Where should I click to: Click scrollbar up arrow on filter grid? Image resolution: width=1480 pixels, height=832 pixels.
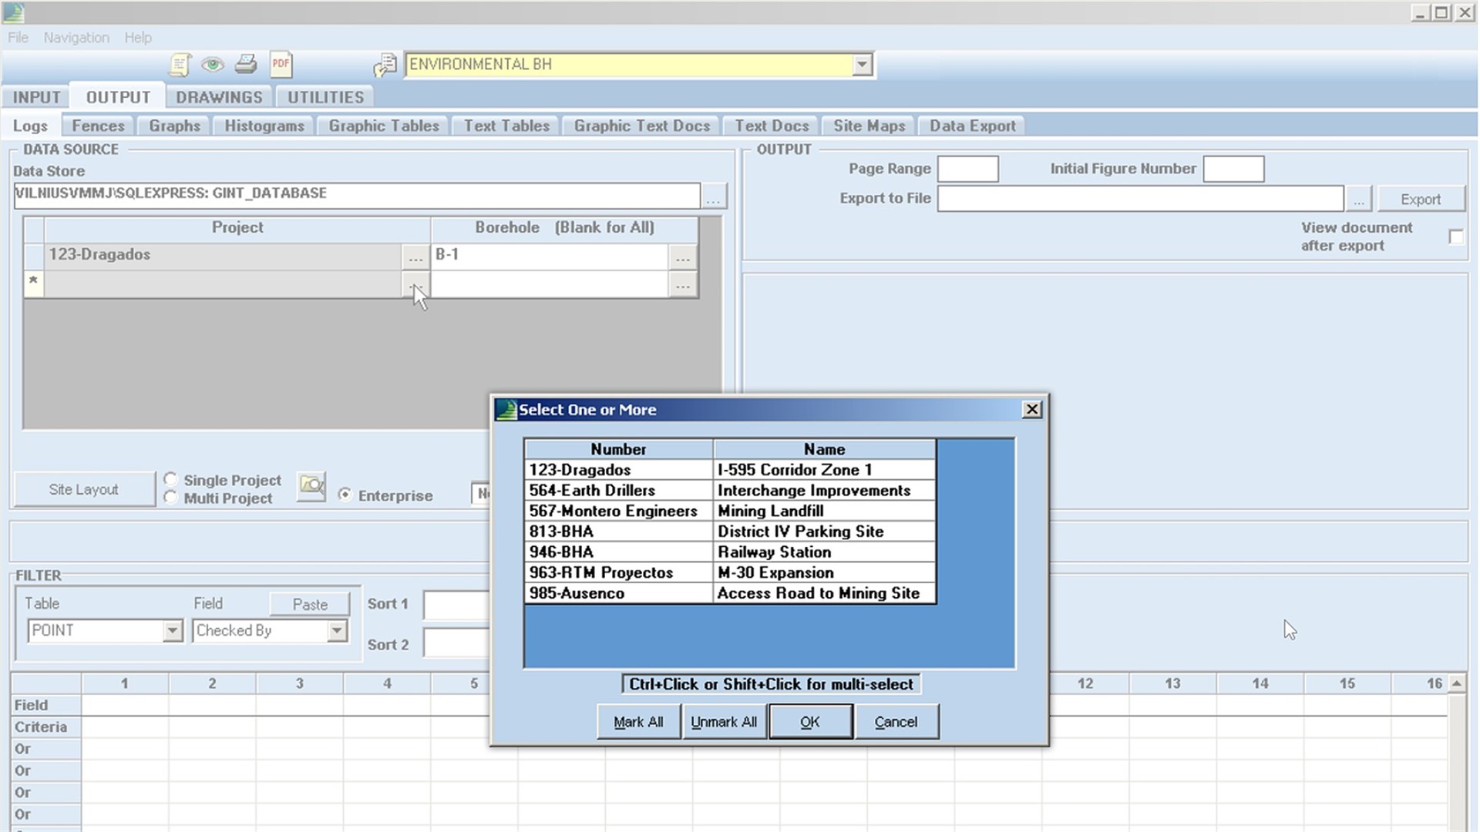[1457, 683]
